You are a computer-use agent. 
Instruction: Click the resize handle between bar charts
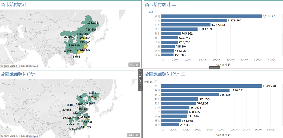(214, 68)
